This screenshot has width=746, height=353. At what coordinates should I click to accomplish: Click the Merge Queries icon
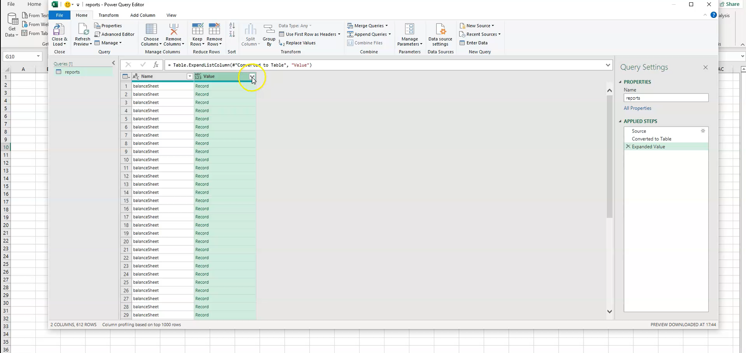(x=350, y=25)
